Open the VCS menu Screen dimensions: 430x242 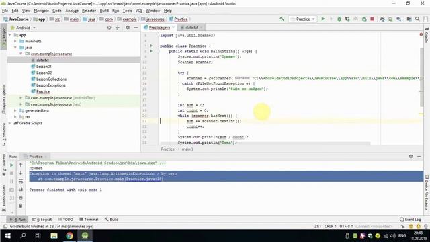[139, 11]
